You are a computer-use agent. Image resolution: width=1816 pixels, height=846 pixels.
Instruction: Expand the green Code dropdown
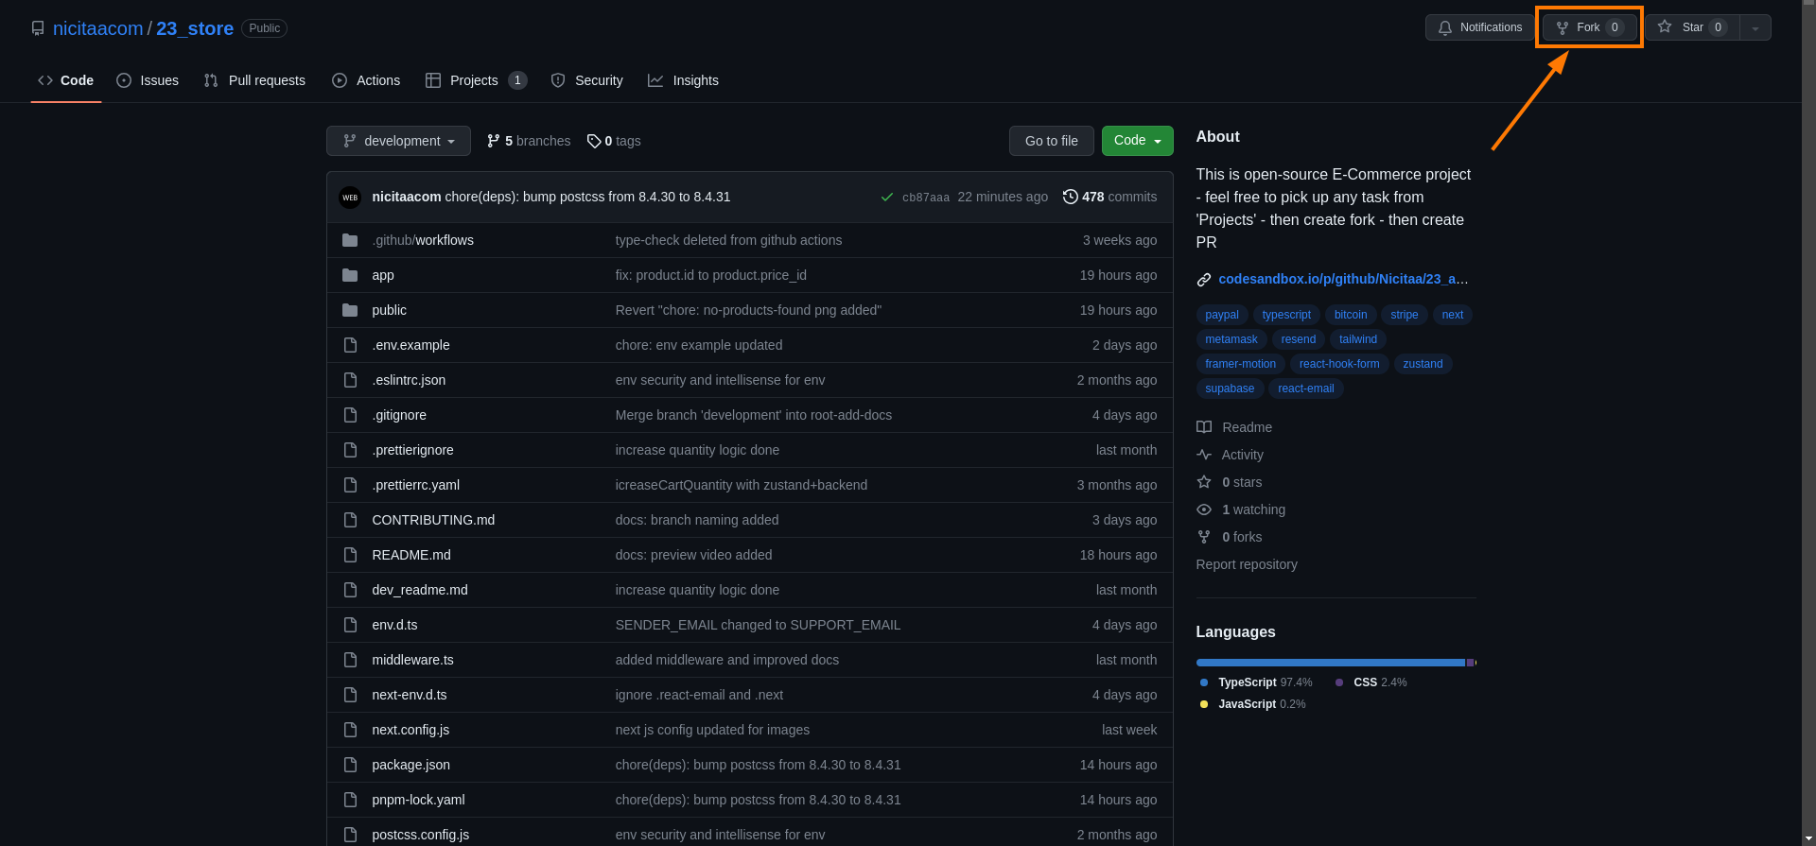coord(1138,141)
